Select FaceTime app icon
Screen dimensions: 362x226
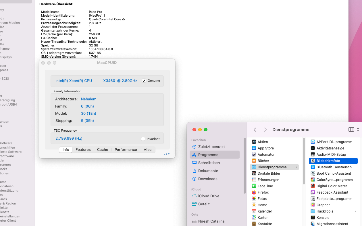(254, 186)
